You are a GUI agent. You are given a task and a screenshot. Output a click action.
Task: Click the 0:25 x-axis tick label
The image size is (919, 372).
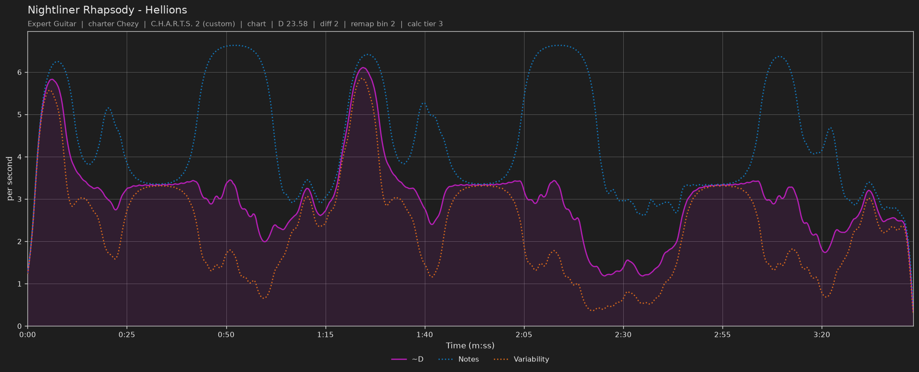127,335
